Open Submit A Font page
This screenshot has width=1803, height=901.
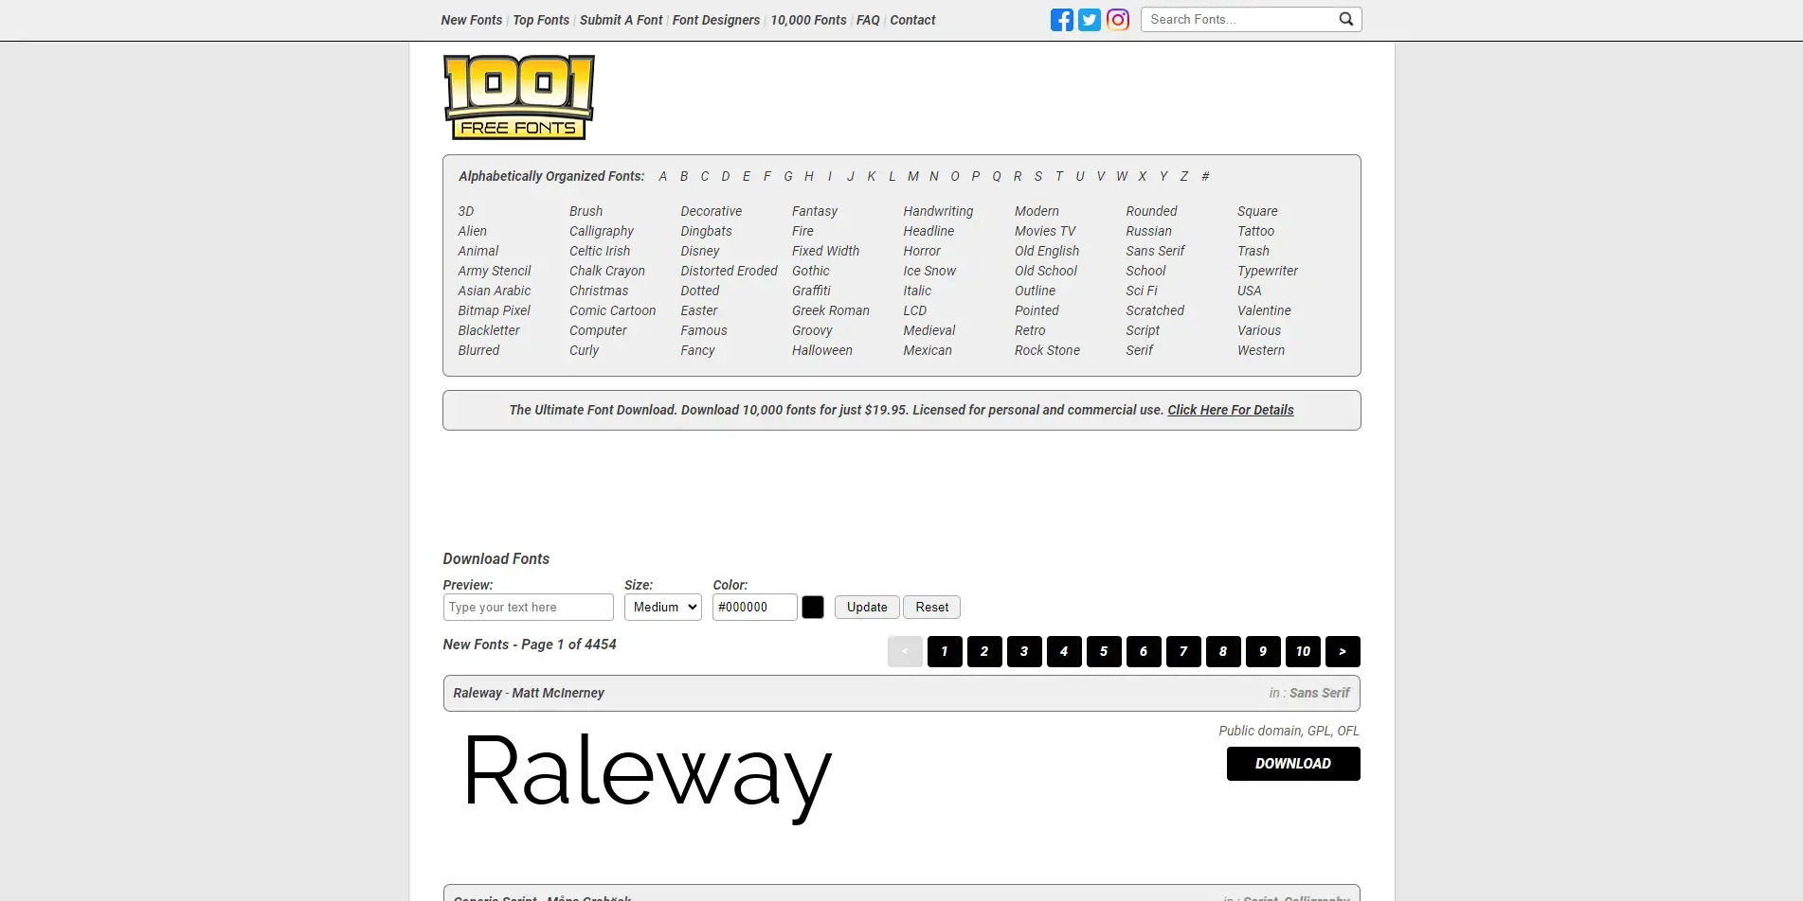[621, 20]
